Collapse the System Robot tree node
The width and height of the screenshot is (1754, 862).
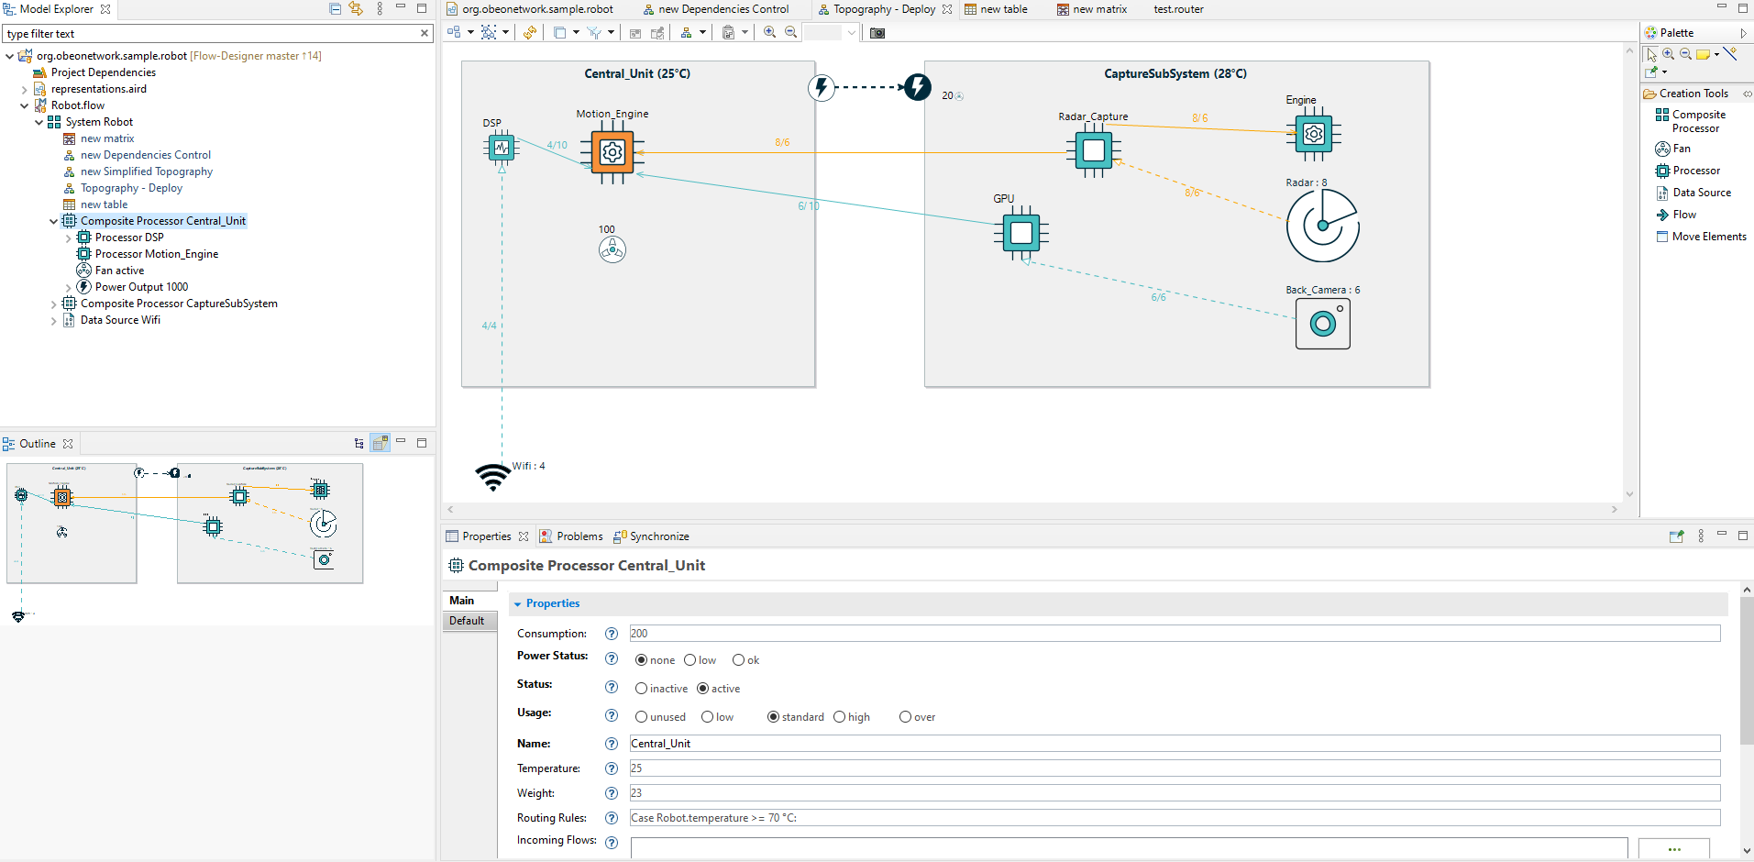39,122
